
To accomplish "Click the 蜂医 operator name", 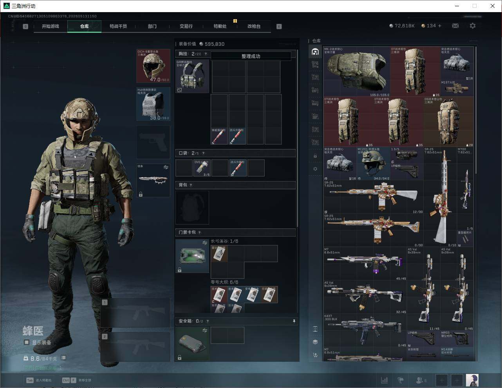I will tap(33, 331).
